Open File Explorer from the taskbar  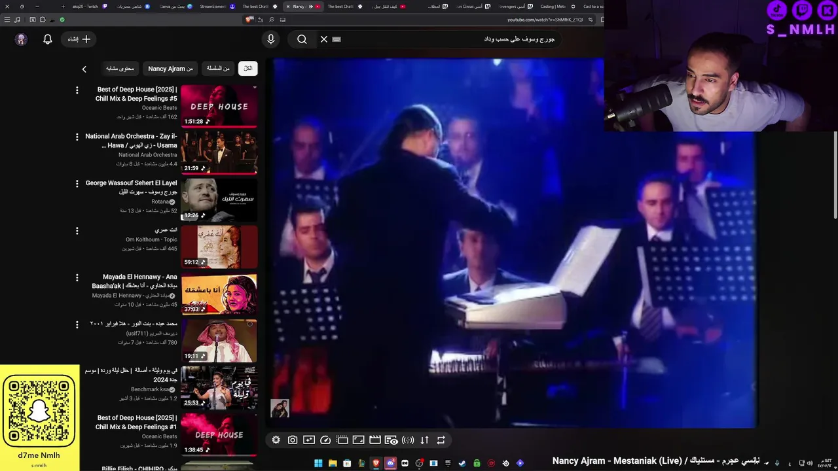click(333, 463)
